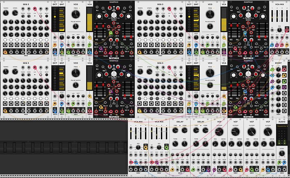Toggle the LIN switch on the upper-left VCO

coord(73,37)
